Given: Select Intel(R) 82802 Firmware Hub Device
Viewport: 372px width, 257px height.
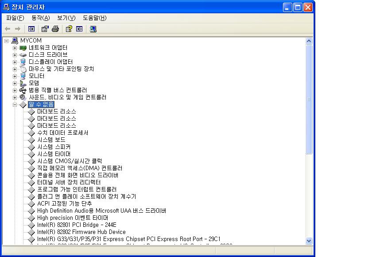Looking at the screenshot, I should point(81,232).
